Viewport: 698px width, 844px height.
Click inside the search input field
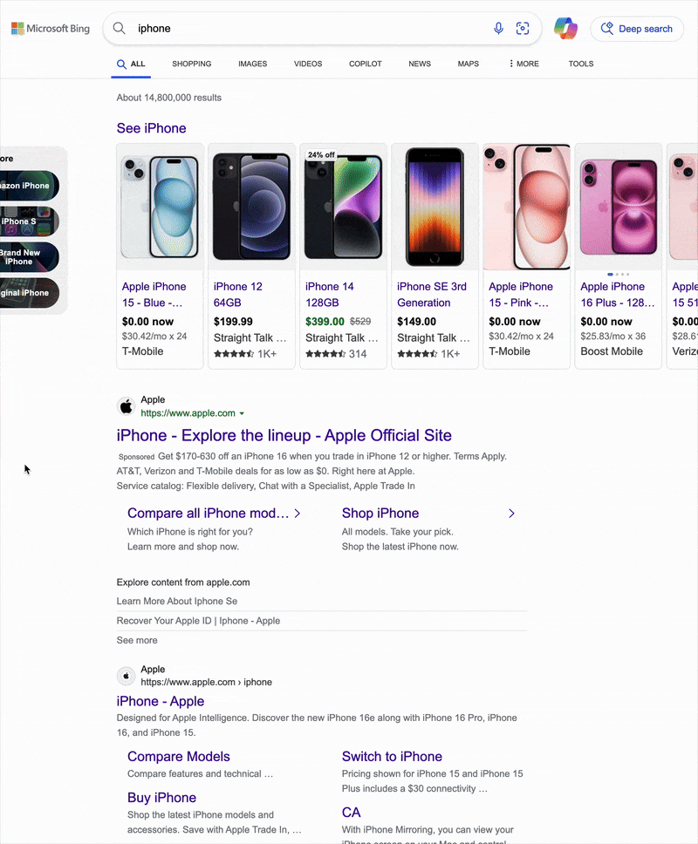(262, 28)
